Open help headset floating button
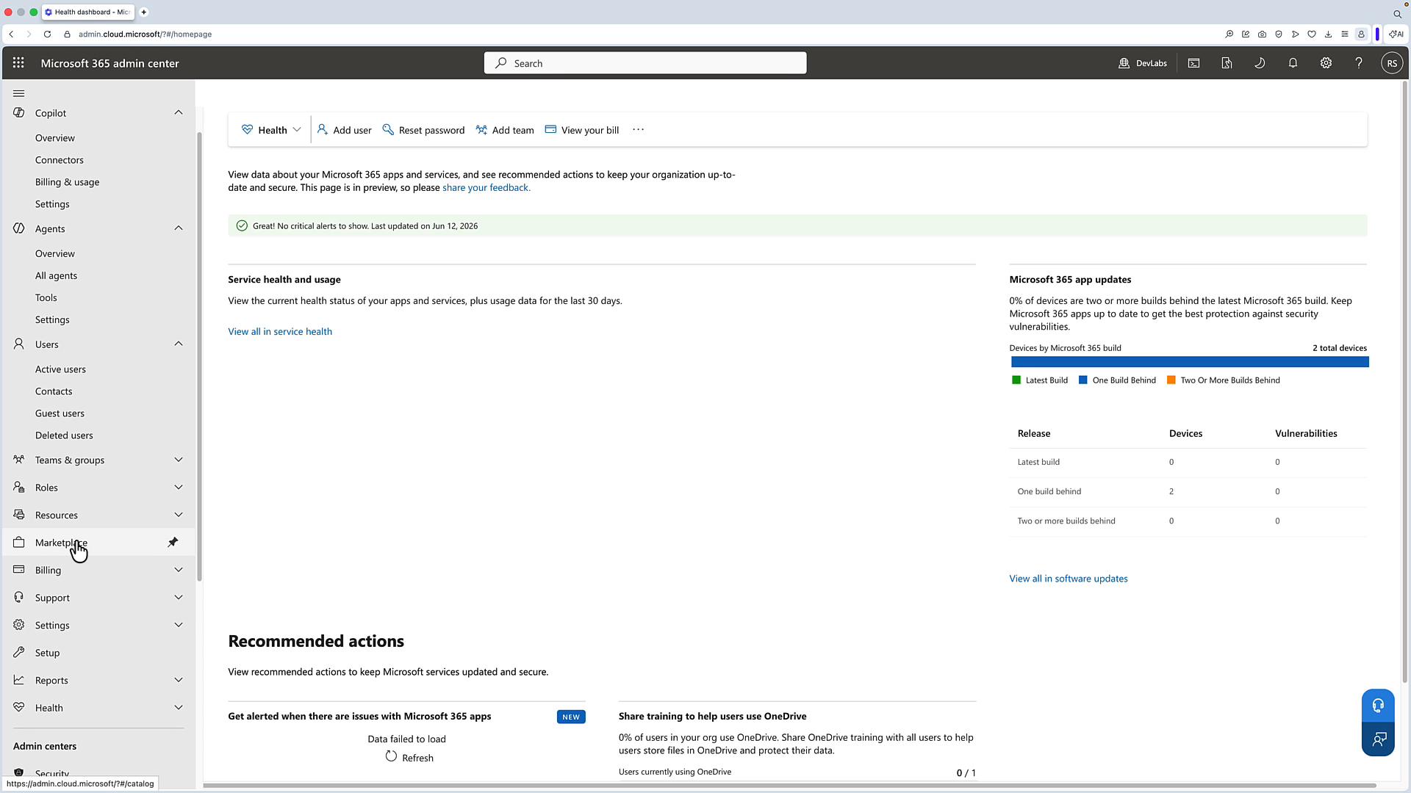Image resolution: width=1411 pixels, height=793 pixels. click(x=1378, y=706)
